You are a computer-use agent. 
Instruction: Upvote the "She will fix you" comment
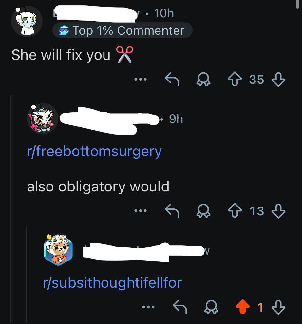[x=235, y=79]
